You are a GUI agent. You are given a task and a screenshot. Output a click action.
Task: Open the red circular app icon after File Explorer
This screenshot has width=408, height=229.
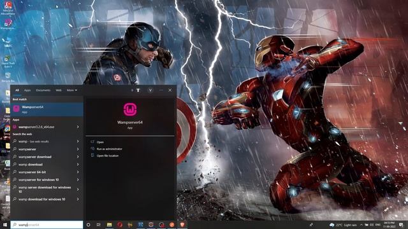120,225
